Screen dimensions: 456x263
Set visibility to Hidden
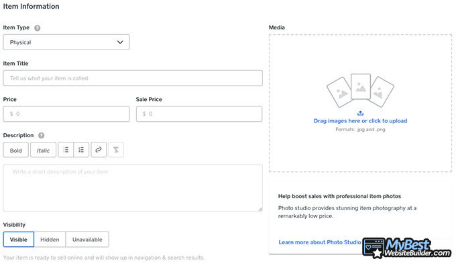click(50, 240)
